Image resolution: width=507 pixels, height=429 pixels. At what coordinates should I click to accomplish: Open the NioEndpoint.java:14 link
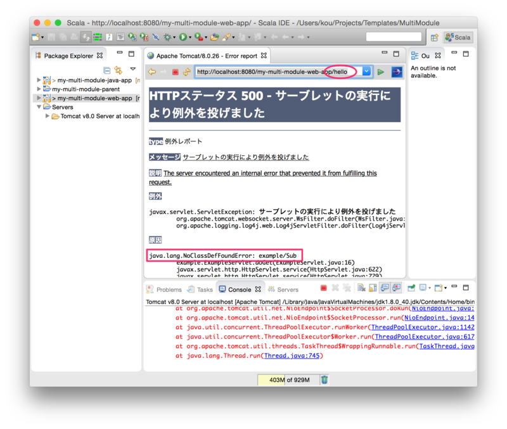[439, 318]
